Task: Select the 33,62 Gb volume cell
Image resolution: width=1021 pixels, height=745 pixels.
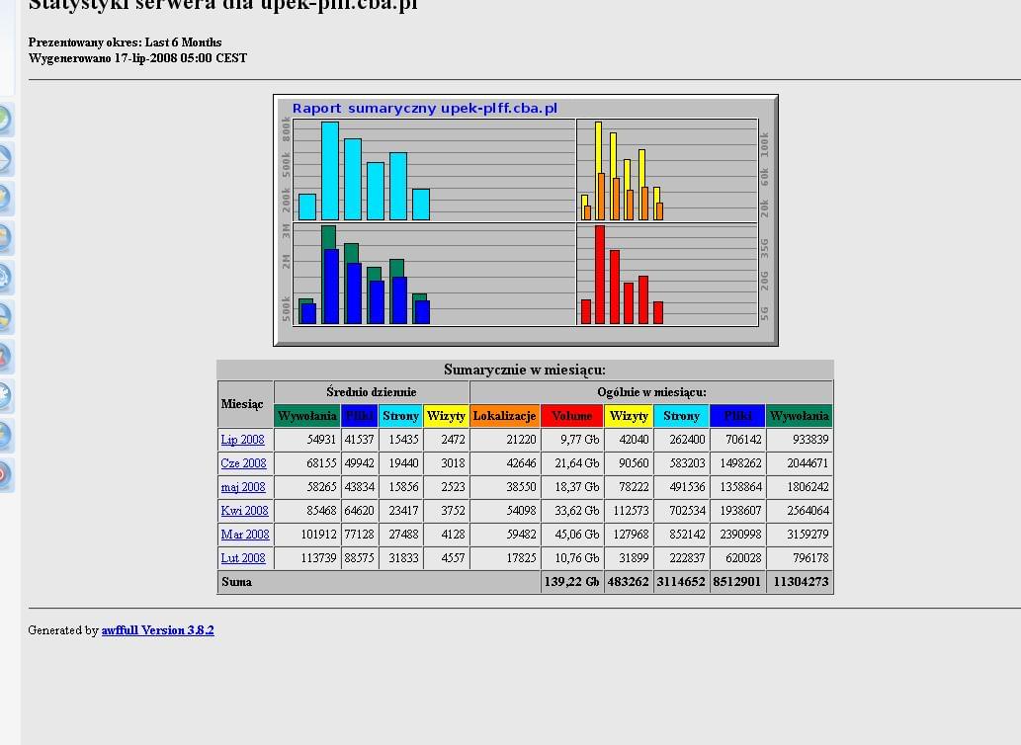Action: coord(571,511)
